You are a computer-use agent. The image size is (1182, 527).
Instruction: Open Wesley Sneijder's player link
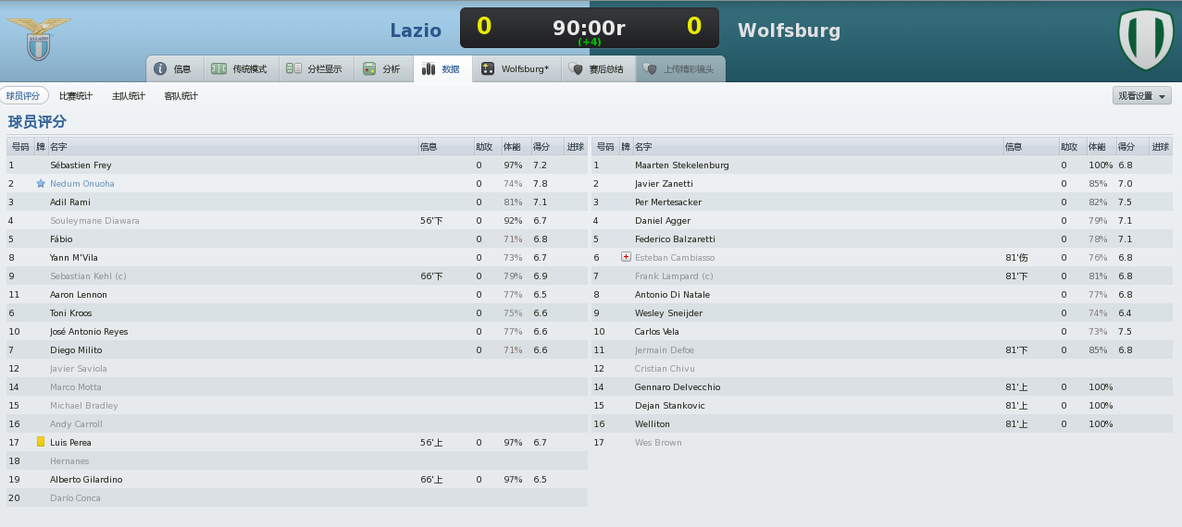tap(668, 313)
